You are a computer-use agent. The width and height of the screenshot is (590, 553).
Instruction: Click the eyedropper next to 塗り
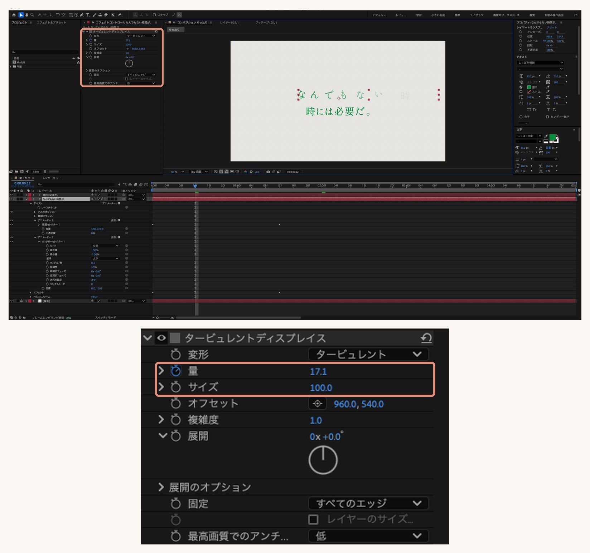pos(548,87)
